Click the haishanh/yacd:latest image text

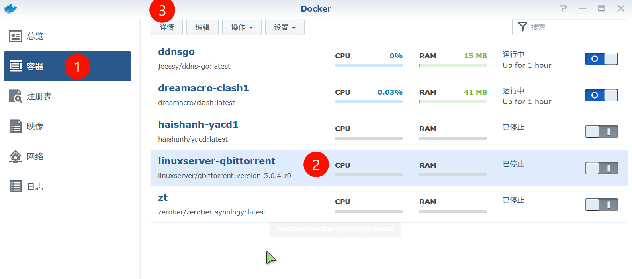click(x=193, y=139)
